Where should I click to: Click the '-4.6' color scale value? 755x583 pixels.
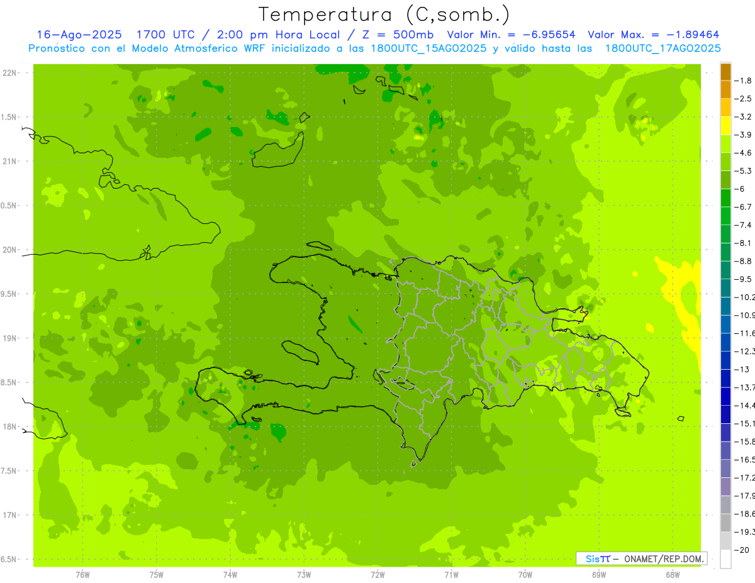[x=744, y=153]
